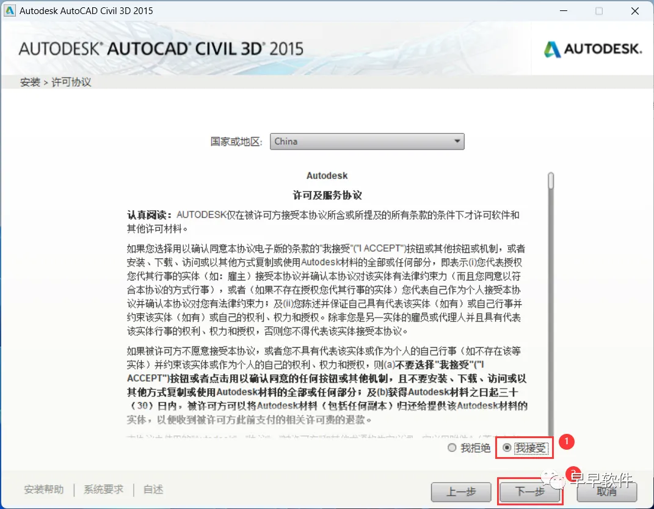Click the 取消 button
This screenshot has width=654, height=509.
coord(607,492)
